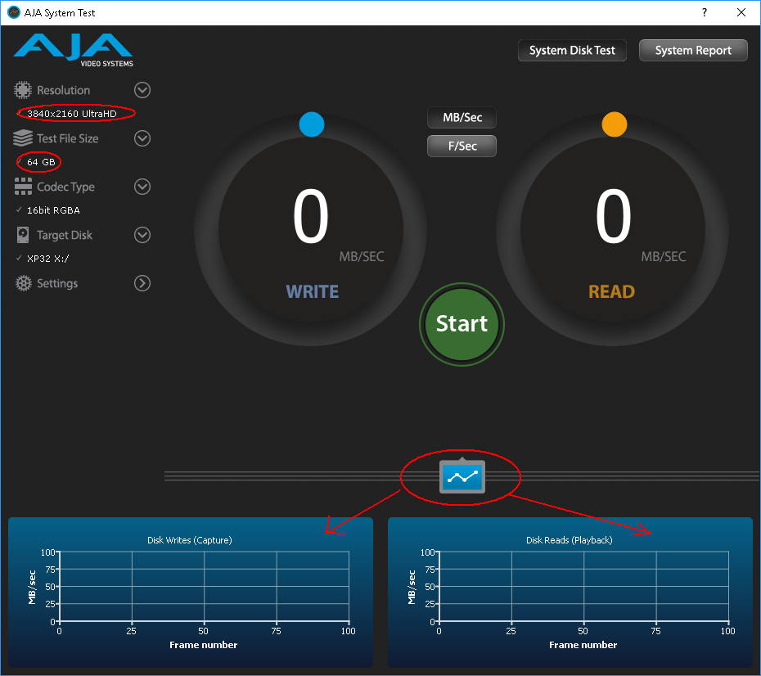Open the System Report
Image resolution: width=761 pixels, height=676 pixels.
tap(693, 51)
